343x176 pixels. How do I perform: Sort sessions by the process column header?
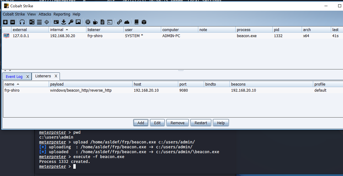pyautogui.click(x=254, y=30)
